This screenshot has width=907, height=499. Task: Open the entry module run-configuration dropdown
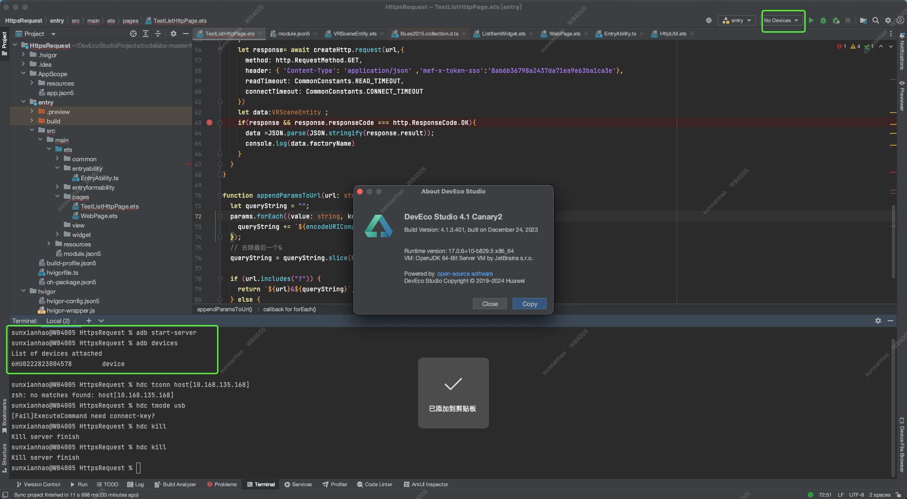[737, 20]
